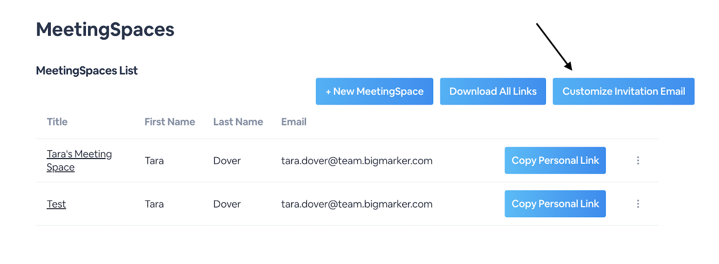Click last name Dover in Tara's Meeting Space row
Viewport: 719px width, 264px height.
click(x=227, y=161)
